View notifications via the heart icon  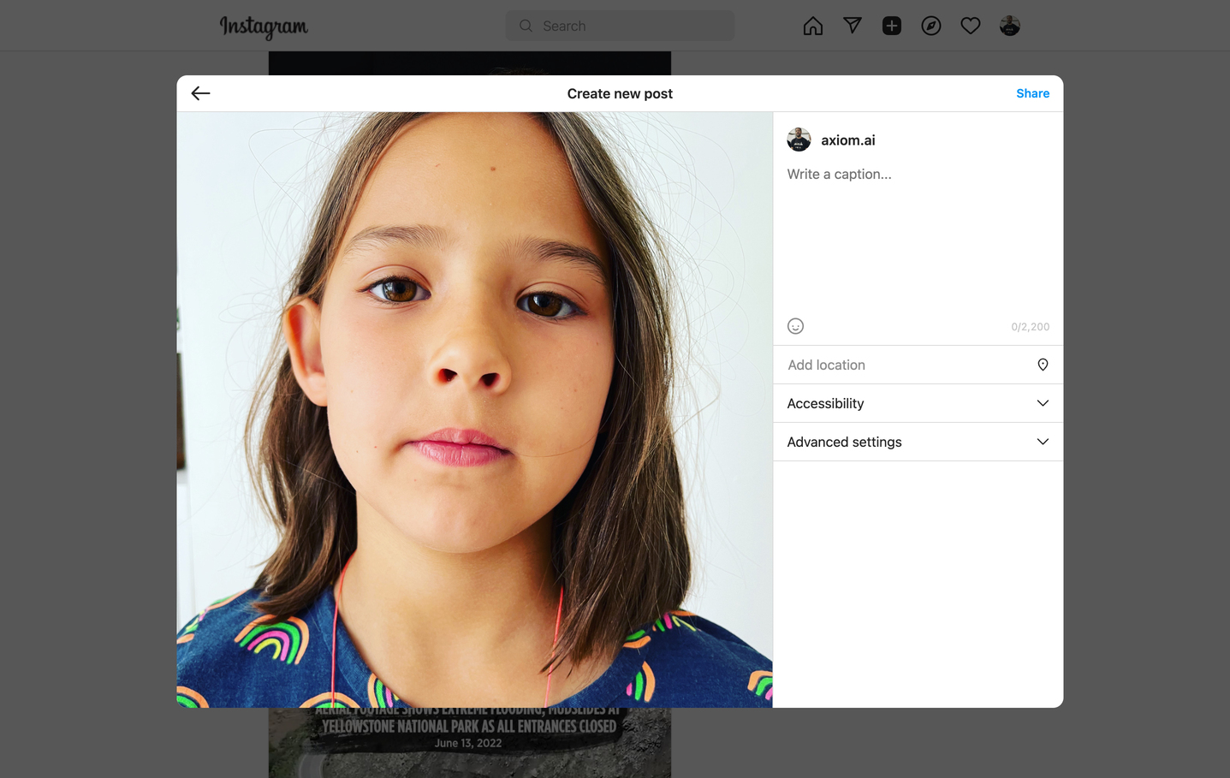(x=970, y=26)
